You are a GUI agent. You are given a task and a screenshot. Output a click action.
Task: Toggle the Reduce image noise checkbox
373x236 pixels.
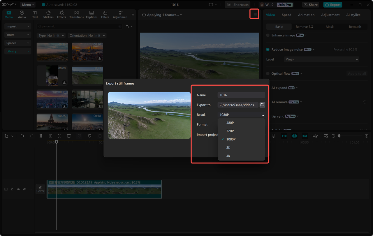click(268, 49)
